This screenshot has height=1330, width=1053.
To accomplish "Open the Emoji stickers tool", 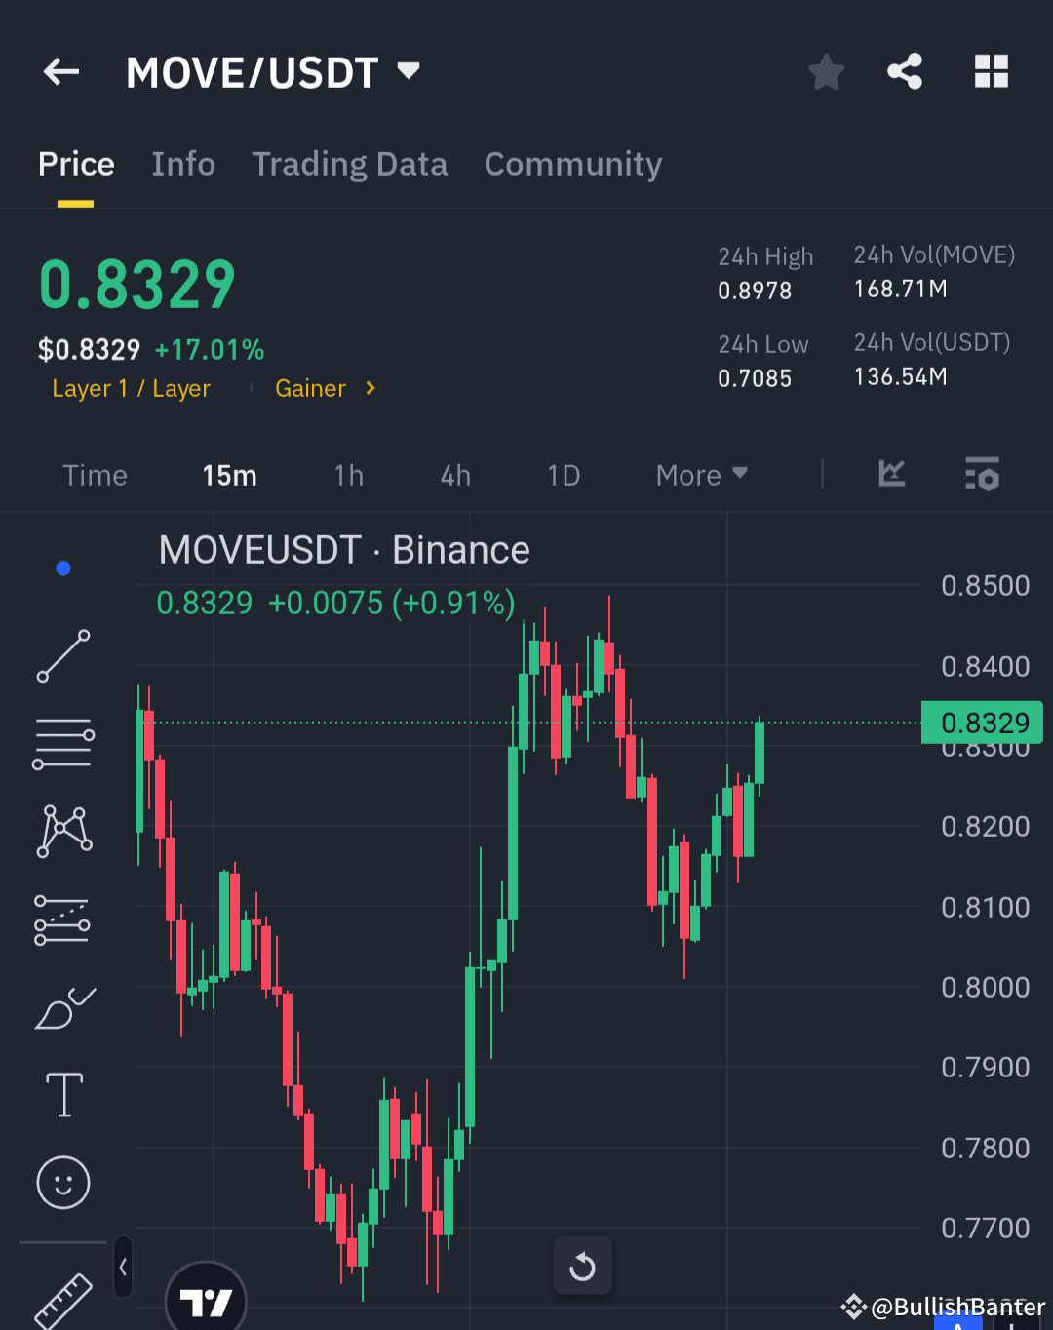I will point(62,1182).
